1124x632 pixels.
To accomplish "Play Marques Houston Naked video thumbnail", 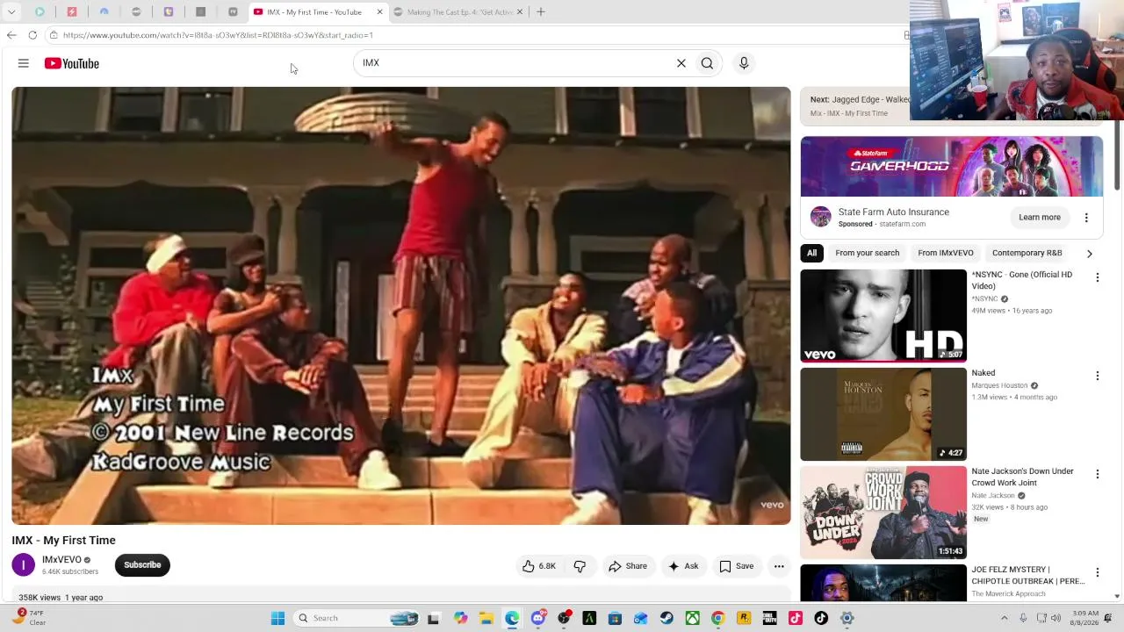I will pyautogui.click(x=883, y=414).
